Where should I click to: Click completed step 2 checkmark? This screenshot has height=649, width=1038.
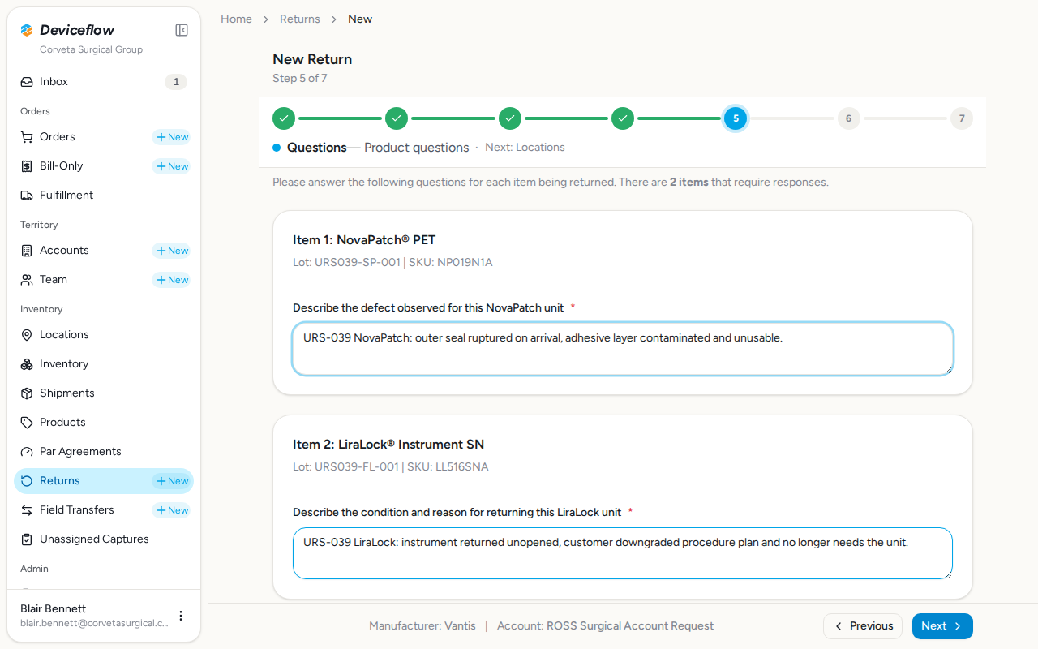tap(397, 118)
